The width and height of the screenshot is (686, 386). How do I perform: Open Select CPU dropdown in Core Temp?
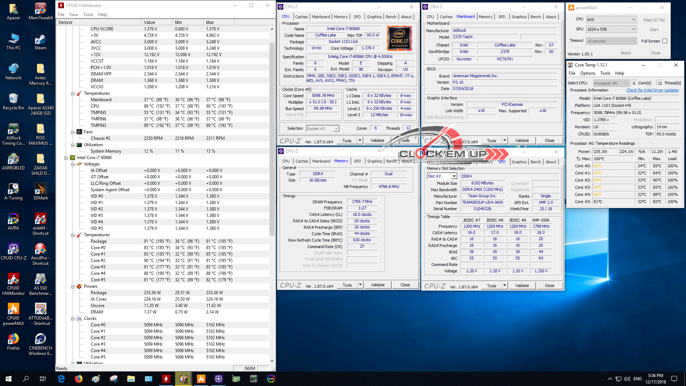tap(611, 83)
